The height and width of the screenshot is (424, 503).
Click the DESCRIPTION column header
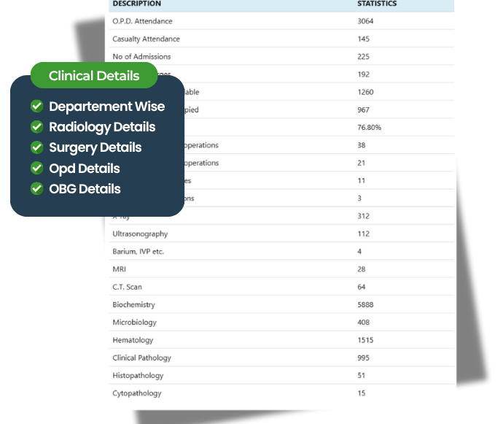coord(136,4)
